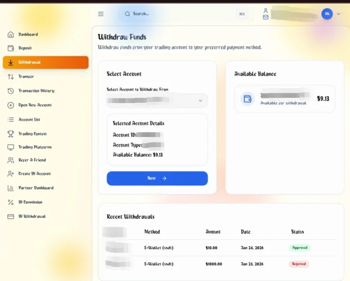The image size is (350, 281).
Task: Open Transfer in the sidebar
Action: pos(45,76)
